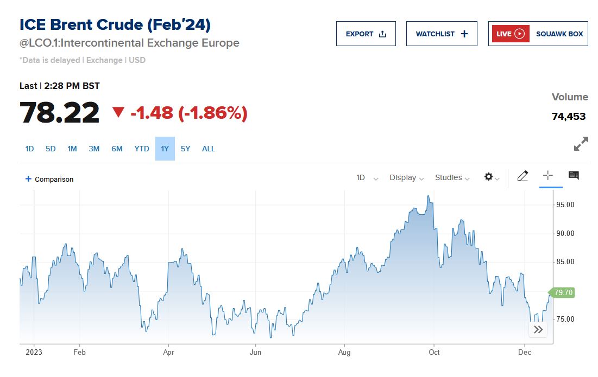This screenshot has height=377, width=598.
Task: Select the 5D time range
Action: click(51, 149)
